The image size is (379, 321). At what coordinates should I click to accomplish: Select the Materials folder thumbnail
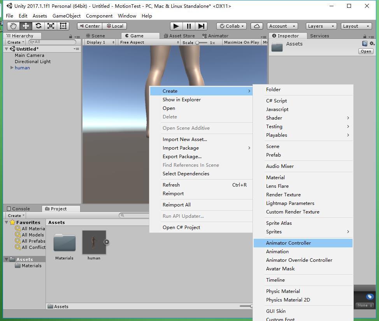(64, 243)
